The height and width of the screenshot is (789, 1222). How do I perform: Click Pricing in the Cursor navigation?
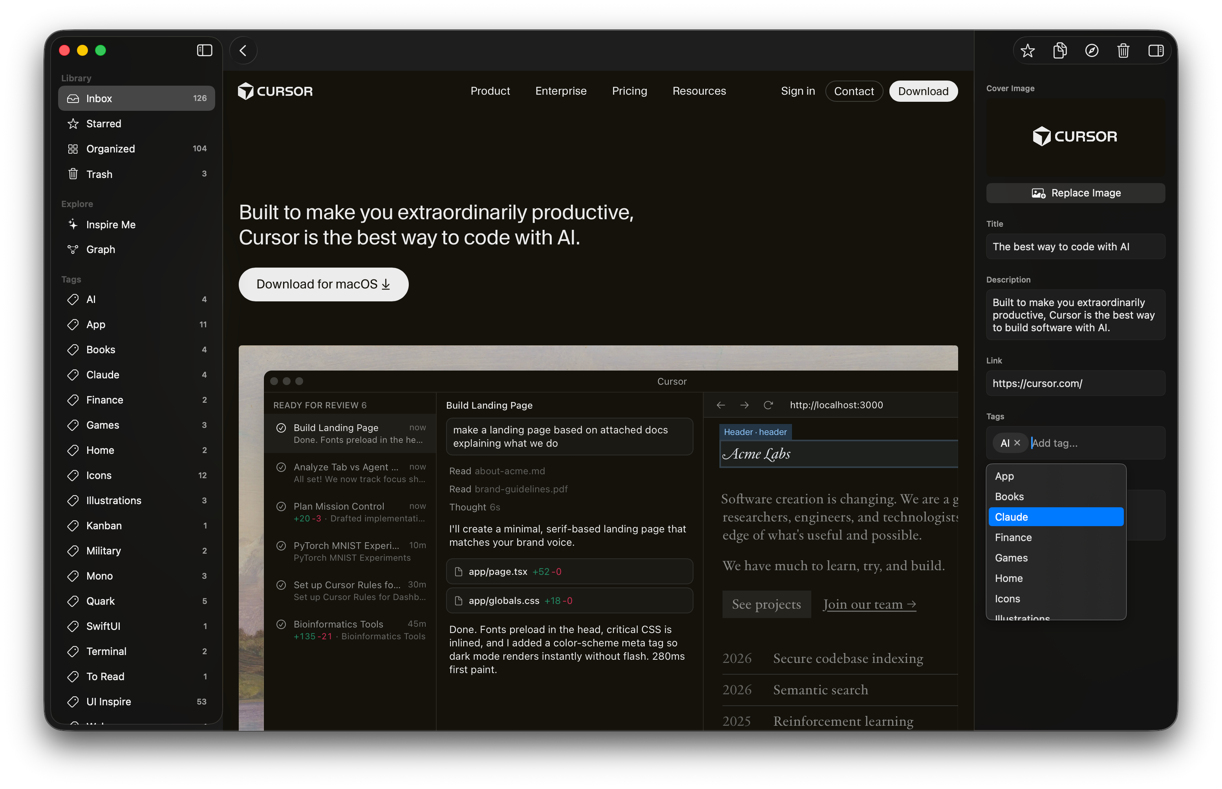tap(629, 91)
